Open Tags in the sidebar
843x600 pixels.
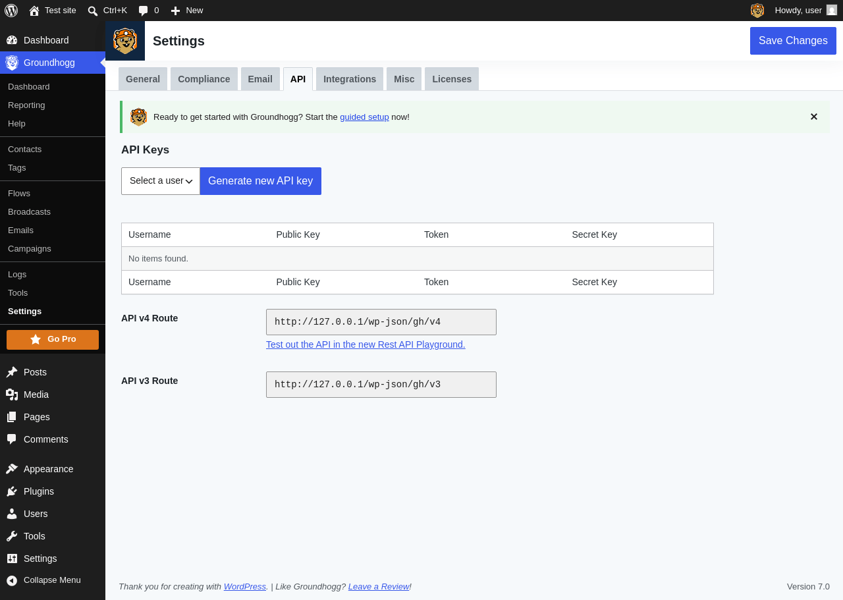(x=17, y=168)
